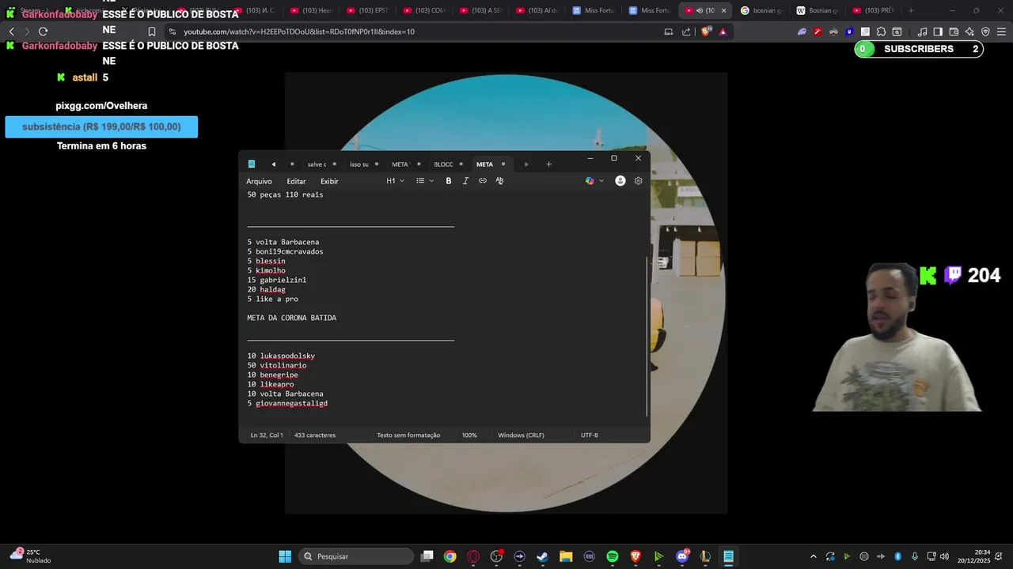Image resolution: width=1013 pixels, height=569 pixels.
Task: Open Steam from the taskbar
Action: pos(543,556)
